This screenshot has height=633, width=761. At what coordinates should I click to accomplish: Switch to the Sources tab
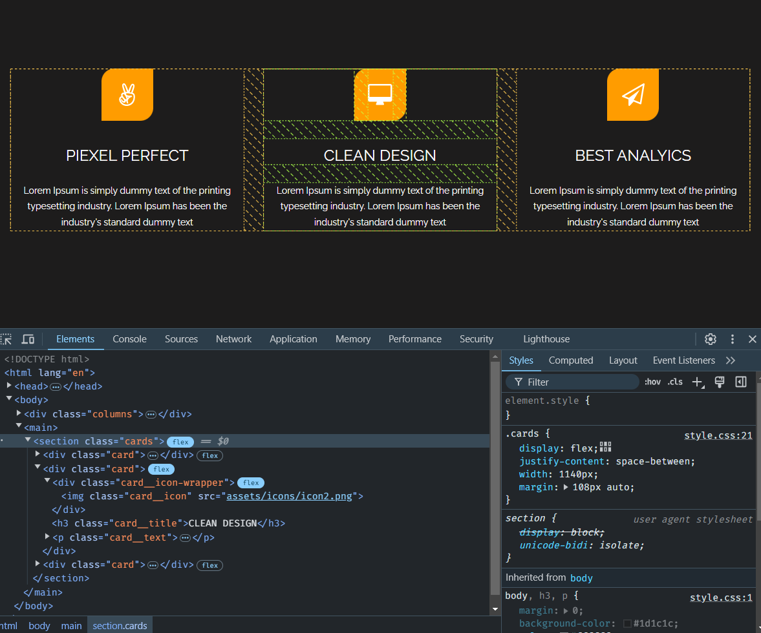pyautogui.click(x=181, y=339)
